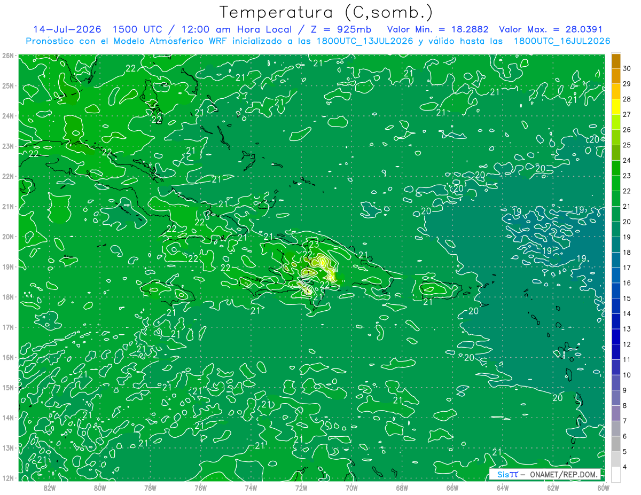Click the longitude axis label '82W'

(x=50, y=488)
